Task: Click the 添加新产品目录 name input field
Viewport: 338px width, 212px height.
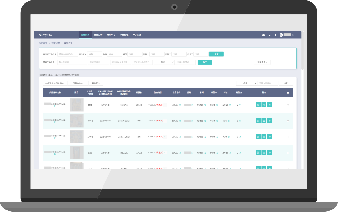Action: [x=68, y=54]
